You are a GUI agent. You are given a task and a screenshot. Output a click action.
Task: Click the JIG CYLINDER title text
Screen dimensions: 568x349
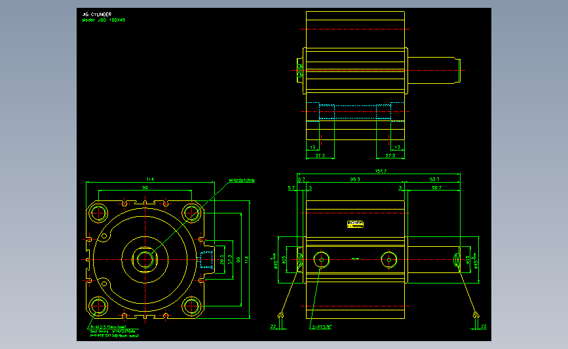pos(97,14)
